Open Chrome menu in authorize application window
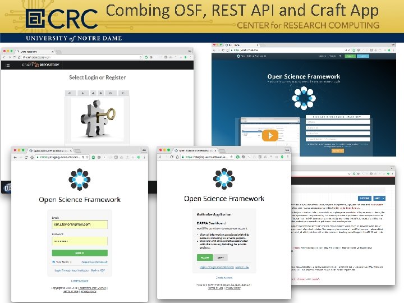 click(x=288, y=157)
